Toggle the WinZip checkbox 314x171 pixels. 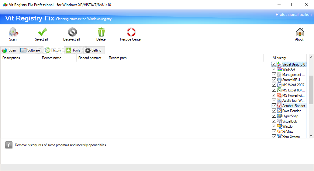[x=274, y=126]
